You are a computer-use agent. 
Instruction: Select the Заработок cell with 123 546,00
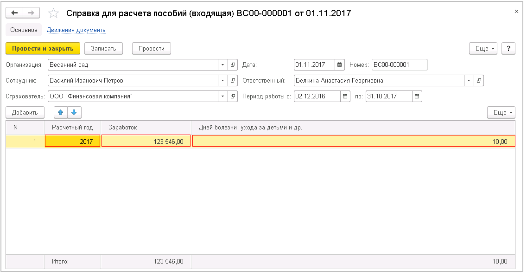tap(146, 142)
